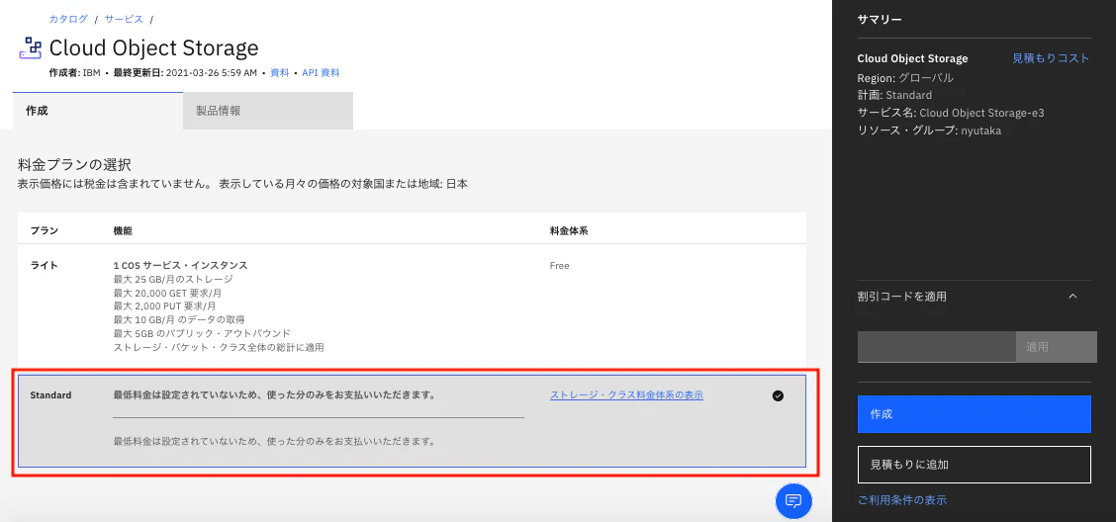Go to サービス breadcrumb link
The image size is (1116, 522).
pyautogui.click(x=124, y=19)
